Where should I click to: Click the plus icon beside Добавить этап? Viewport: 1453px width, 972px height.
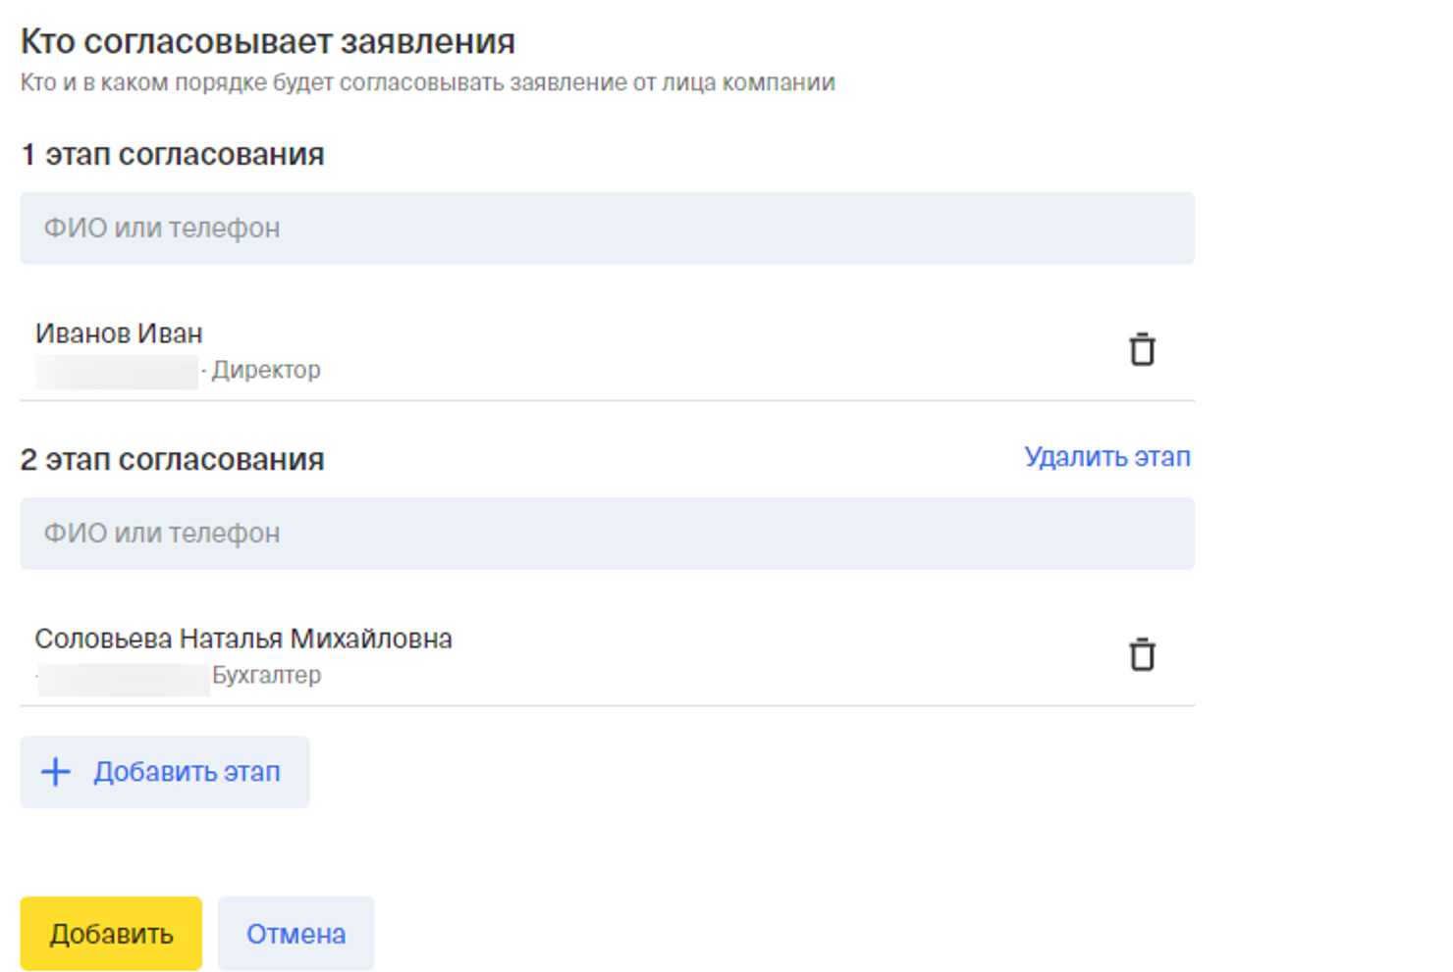(x=56, y=772)
